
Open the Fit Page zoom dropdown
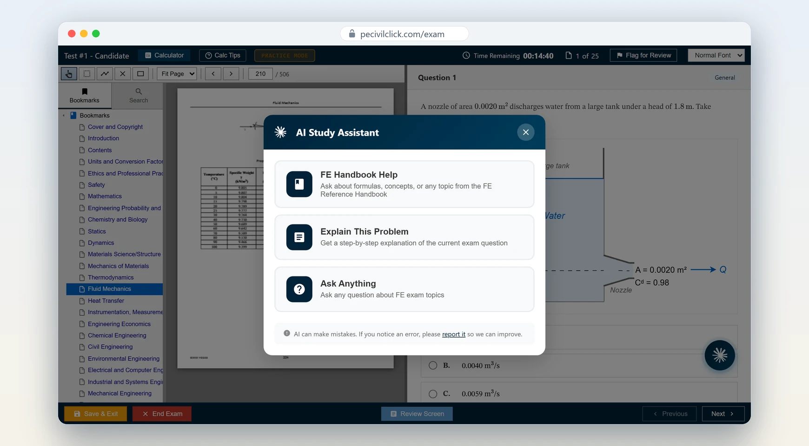(x=177, y=73)
